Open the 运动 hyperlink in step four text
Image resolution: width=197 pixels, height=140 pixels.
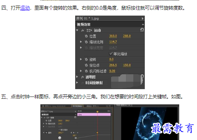[x=25, y=8]
